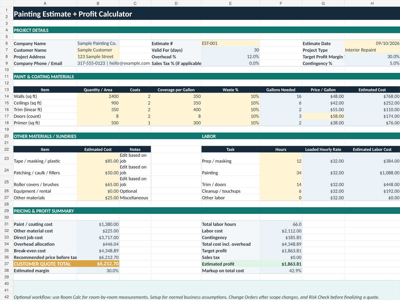The width and height of the screenshot is (400, 300).
Task: Select the Primer coverage value 300
Action: [176, 123]
